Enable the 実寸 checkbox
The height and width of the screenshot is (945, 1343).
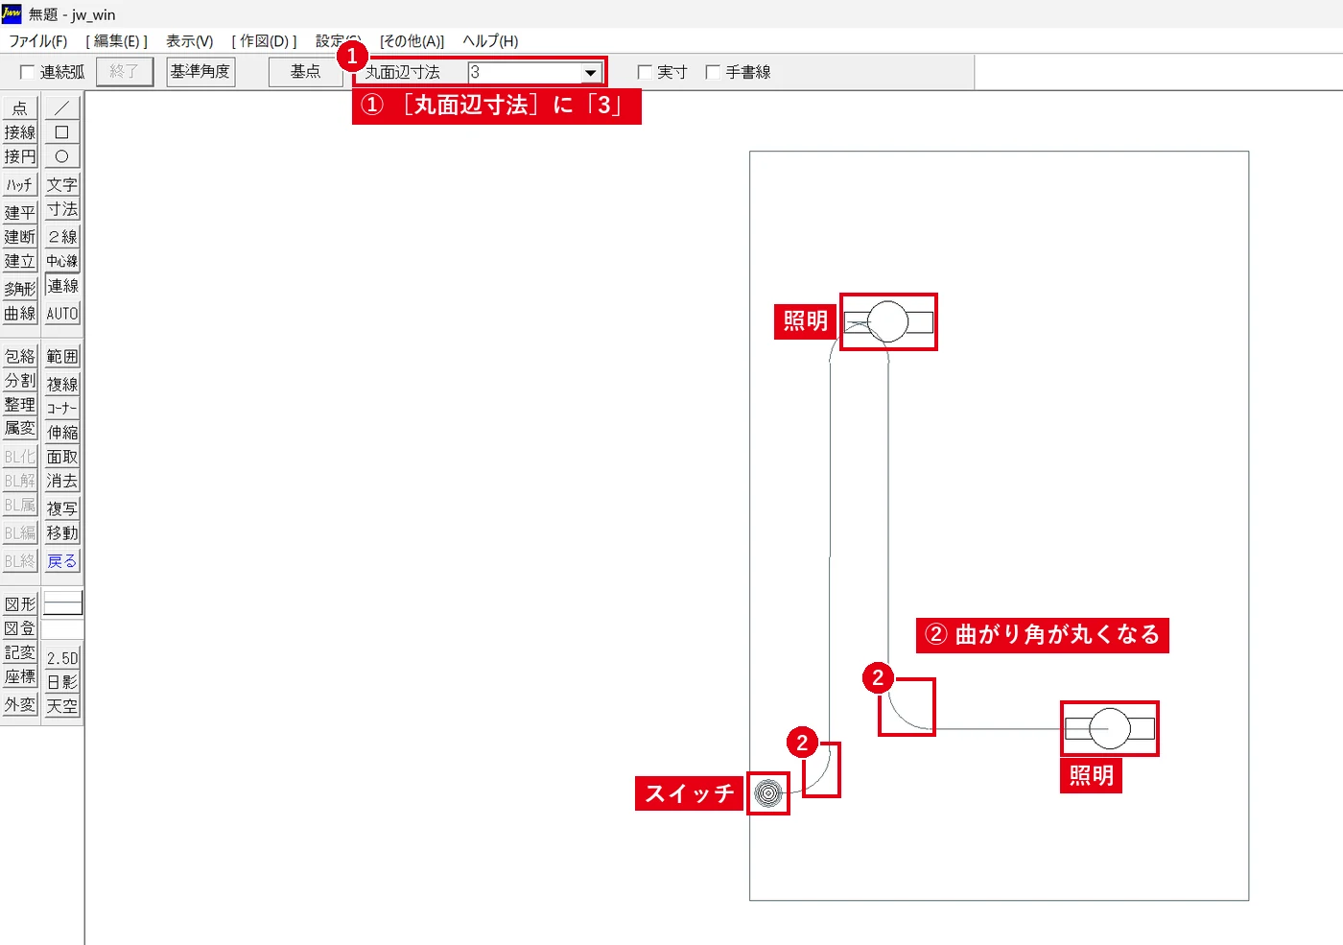tap(645, 72)
